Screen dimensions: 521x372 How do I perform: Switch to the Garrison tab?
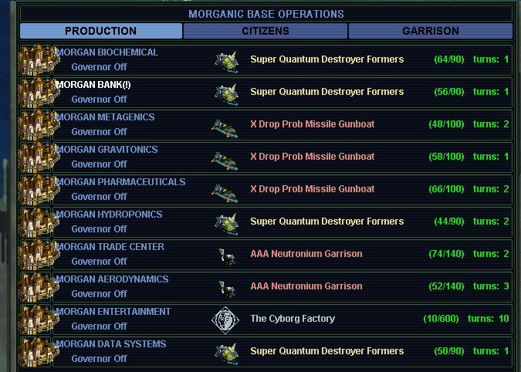(x=430, y=32)
